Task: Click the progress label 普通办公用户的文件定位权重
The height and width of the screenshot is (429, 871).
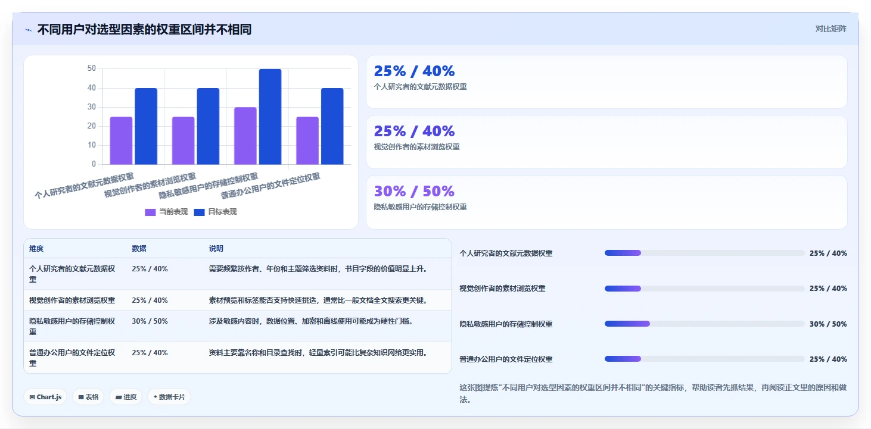Action: point(506,359)
